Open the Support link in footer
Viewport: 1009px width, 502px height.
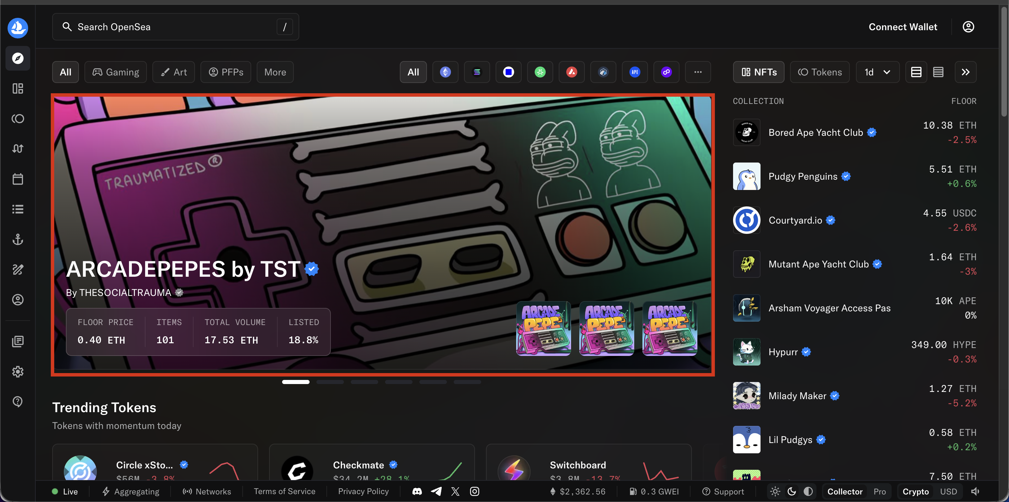[x=723, y=491]
